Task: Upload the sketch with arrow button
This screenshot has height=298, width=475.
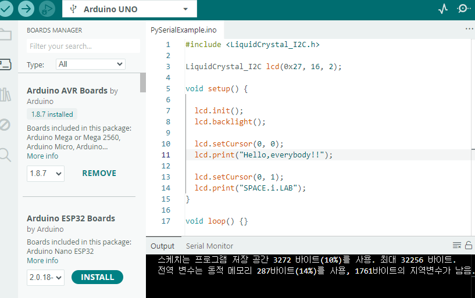Action: click(26, 9)
